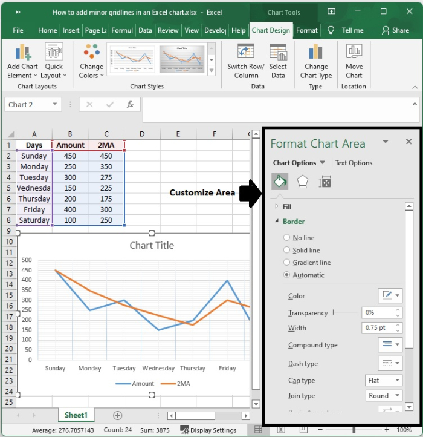The image size is (423, 437).
Task: Open Compound type dropdown
Action: (x=390, y=345)
